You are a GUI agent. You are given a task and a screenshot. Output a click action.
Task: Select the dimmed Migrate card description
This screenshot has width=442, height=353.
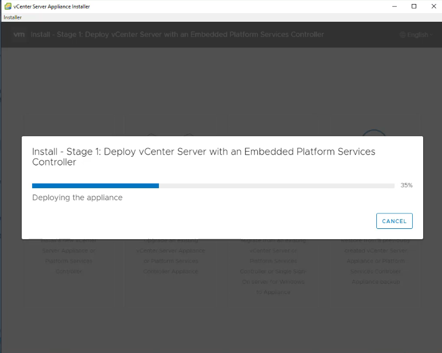273,266
